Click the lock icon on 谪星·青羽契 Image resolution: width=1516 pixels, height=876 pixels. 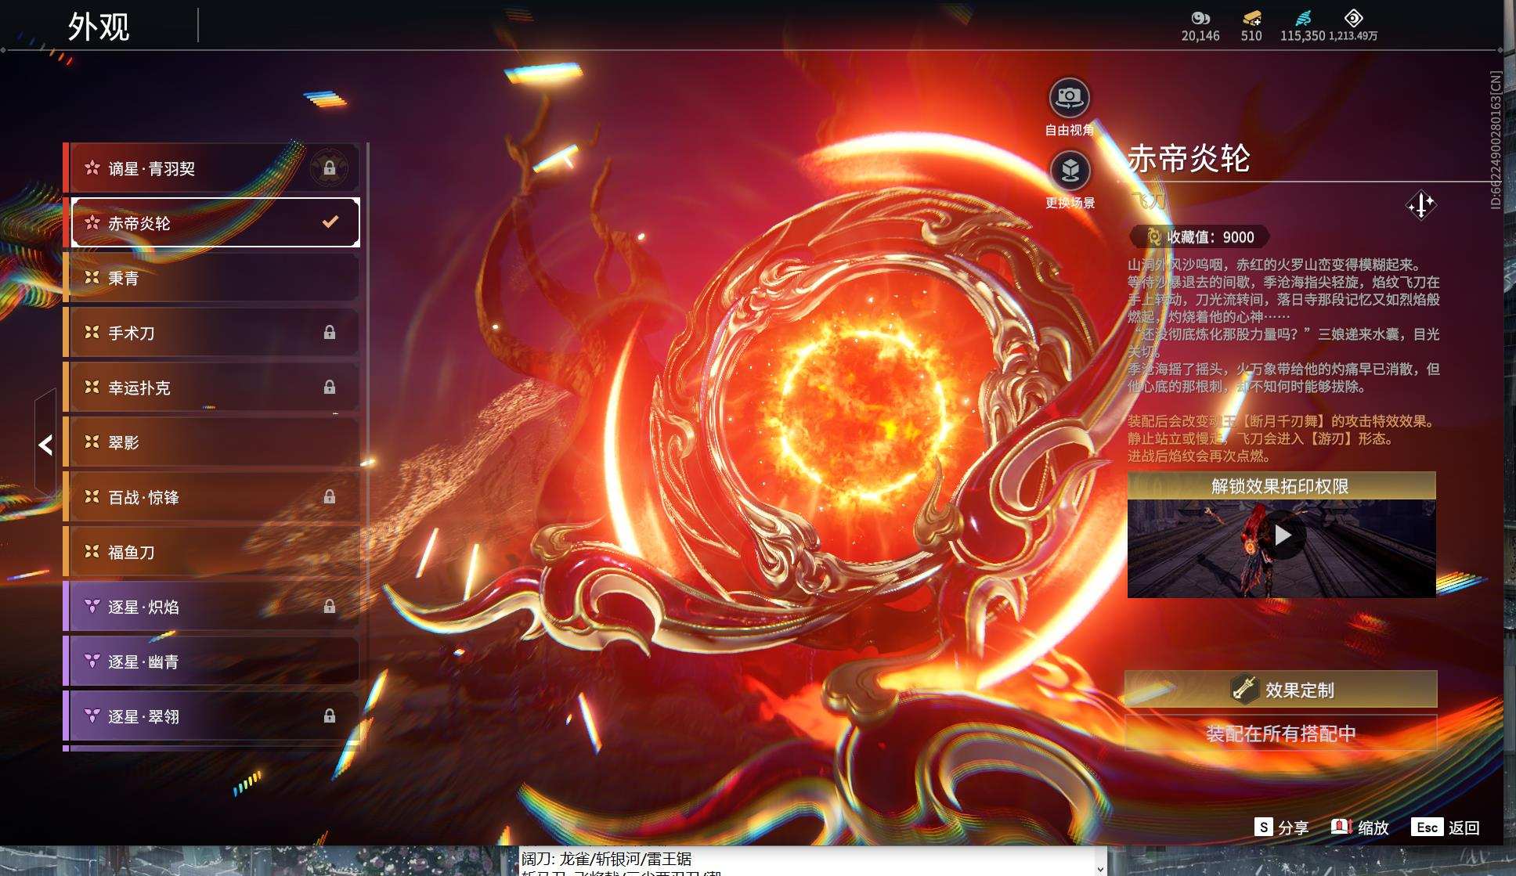[330, 168]
